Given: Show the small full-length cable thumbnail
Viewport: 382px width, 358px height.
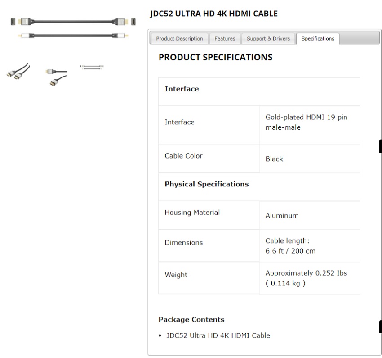Looking at the screenshot, I should pos(92,67).
